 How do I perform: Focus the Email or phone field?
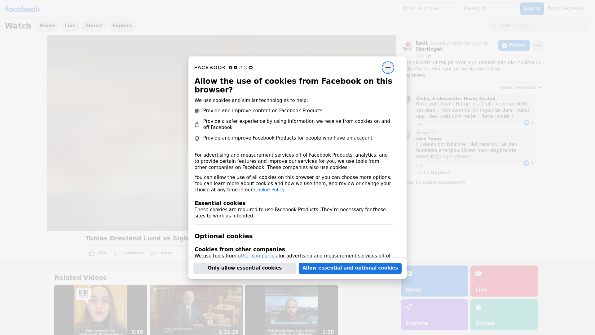point(428,9)
